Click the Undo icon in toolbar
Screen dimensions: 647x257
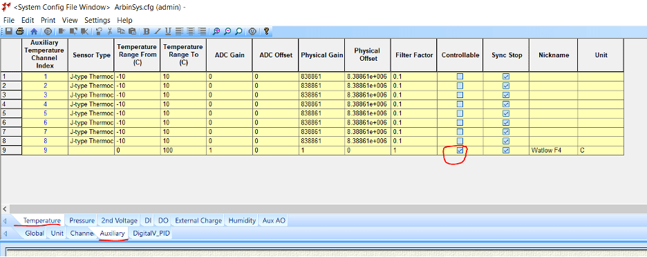pyautogui.click(x=99, y=31)
